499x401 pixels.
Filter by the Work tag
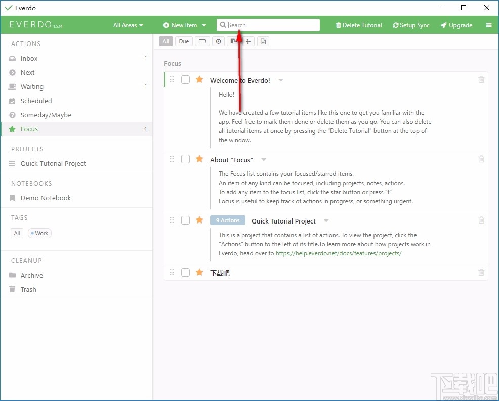[x=40, y=233]
